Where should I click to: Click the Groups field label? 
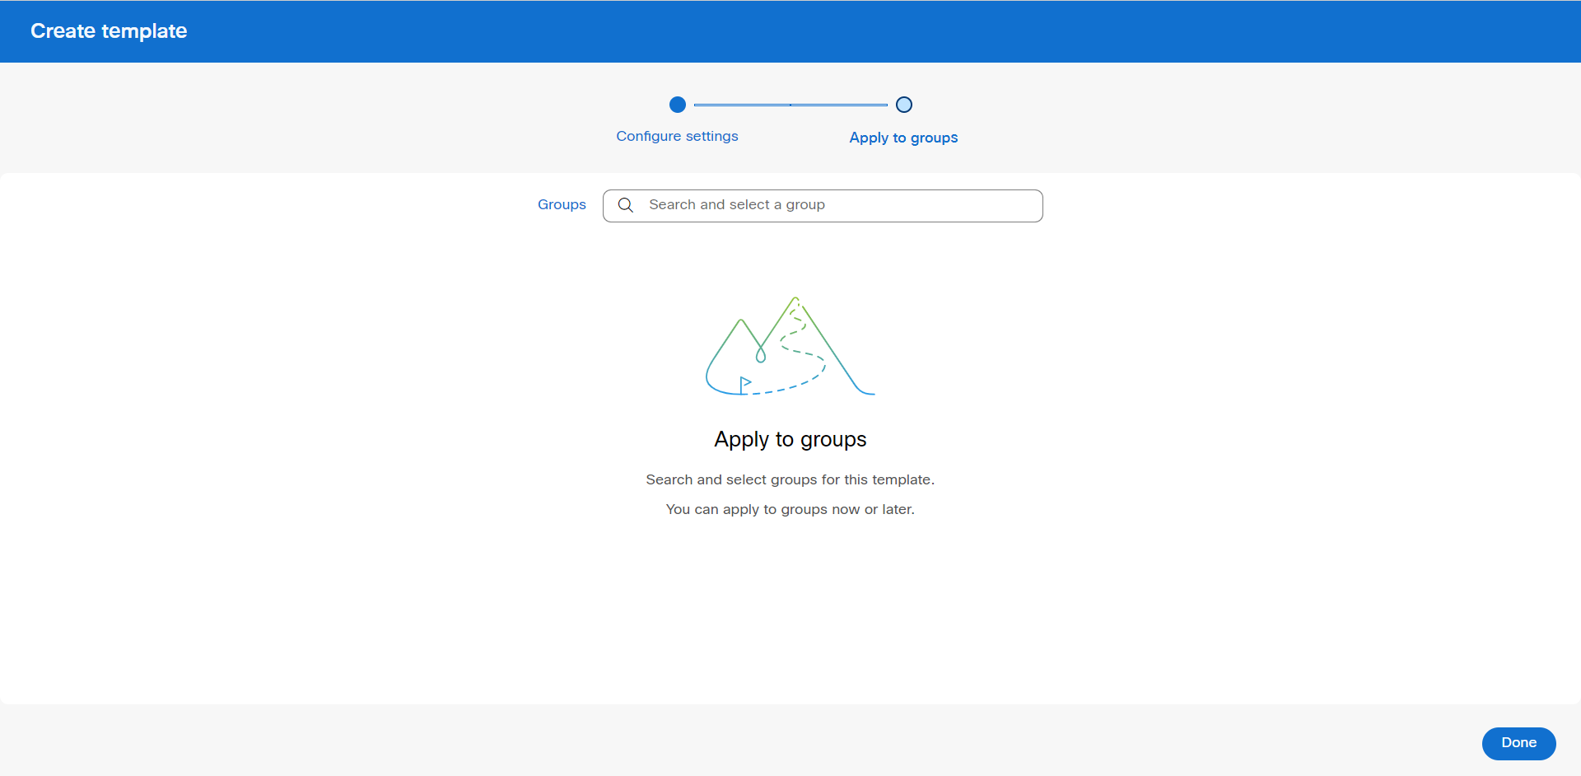click(562, 204)
